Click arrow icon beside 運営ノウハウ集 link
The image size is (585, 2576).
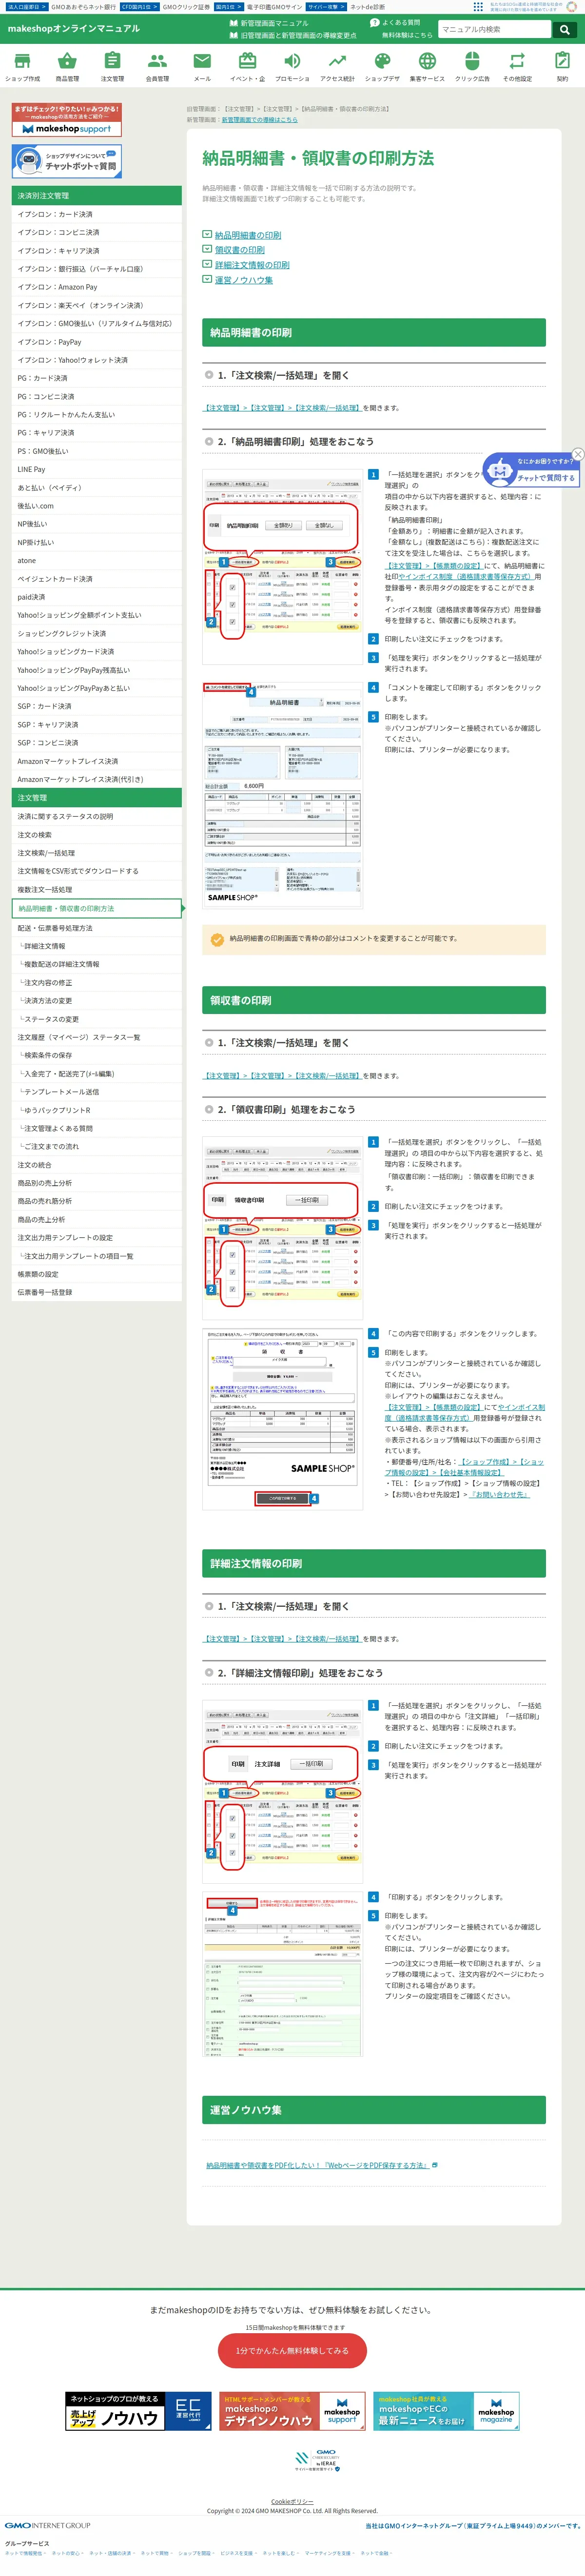207,280
